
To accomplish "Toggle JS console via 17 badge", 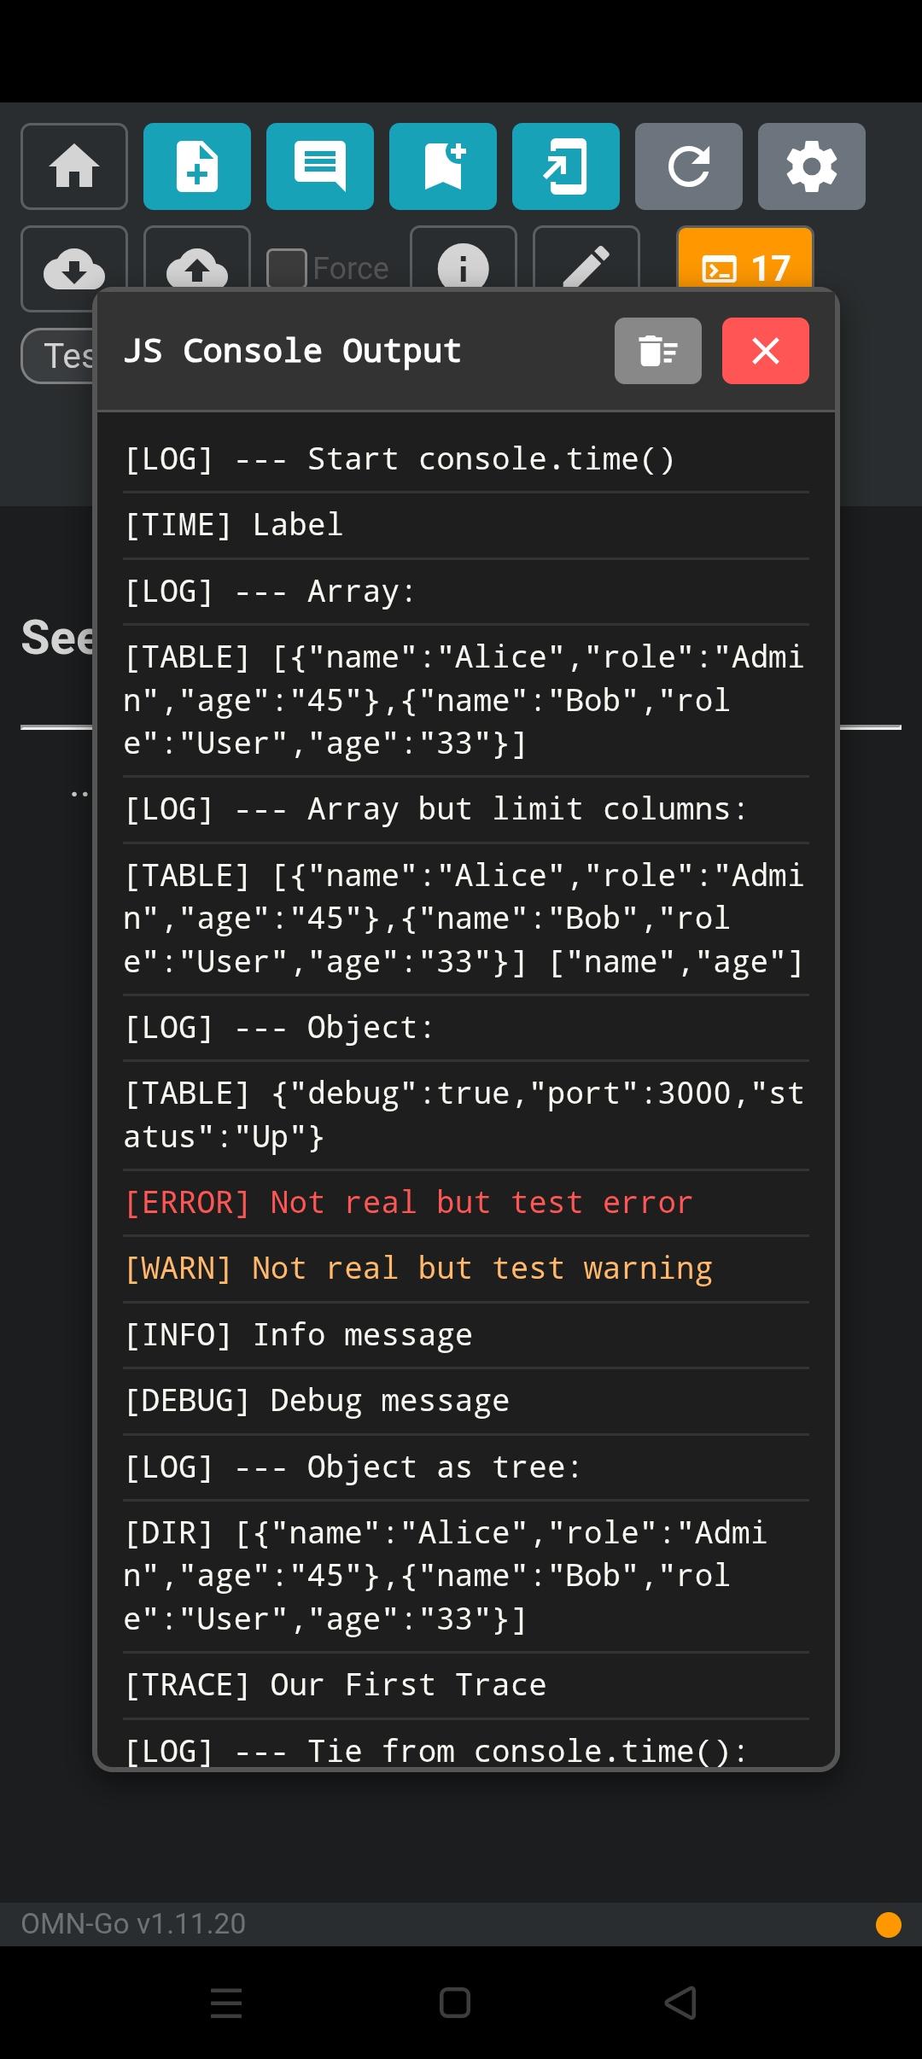I will pyautogui.click(x=745, y=259).
